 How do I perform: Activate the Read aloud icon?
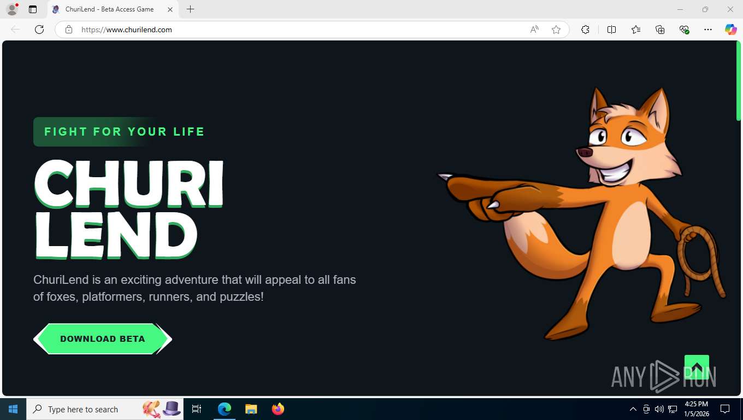coord(534,30)
